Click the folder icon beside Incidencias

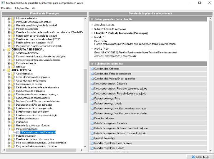pos(13,122)
